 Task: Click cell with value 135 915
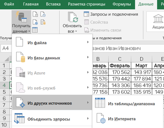coord(141,92)
